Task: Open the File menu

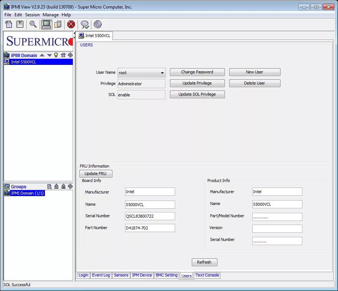Action: pos(8,15)
